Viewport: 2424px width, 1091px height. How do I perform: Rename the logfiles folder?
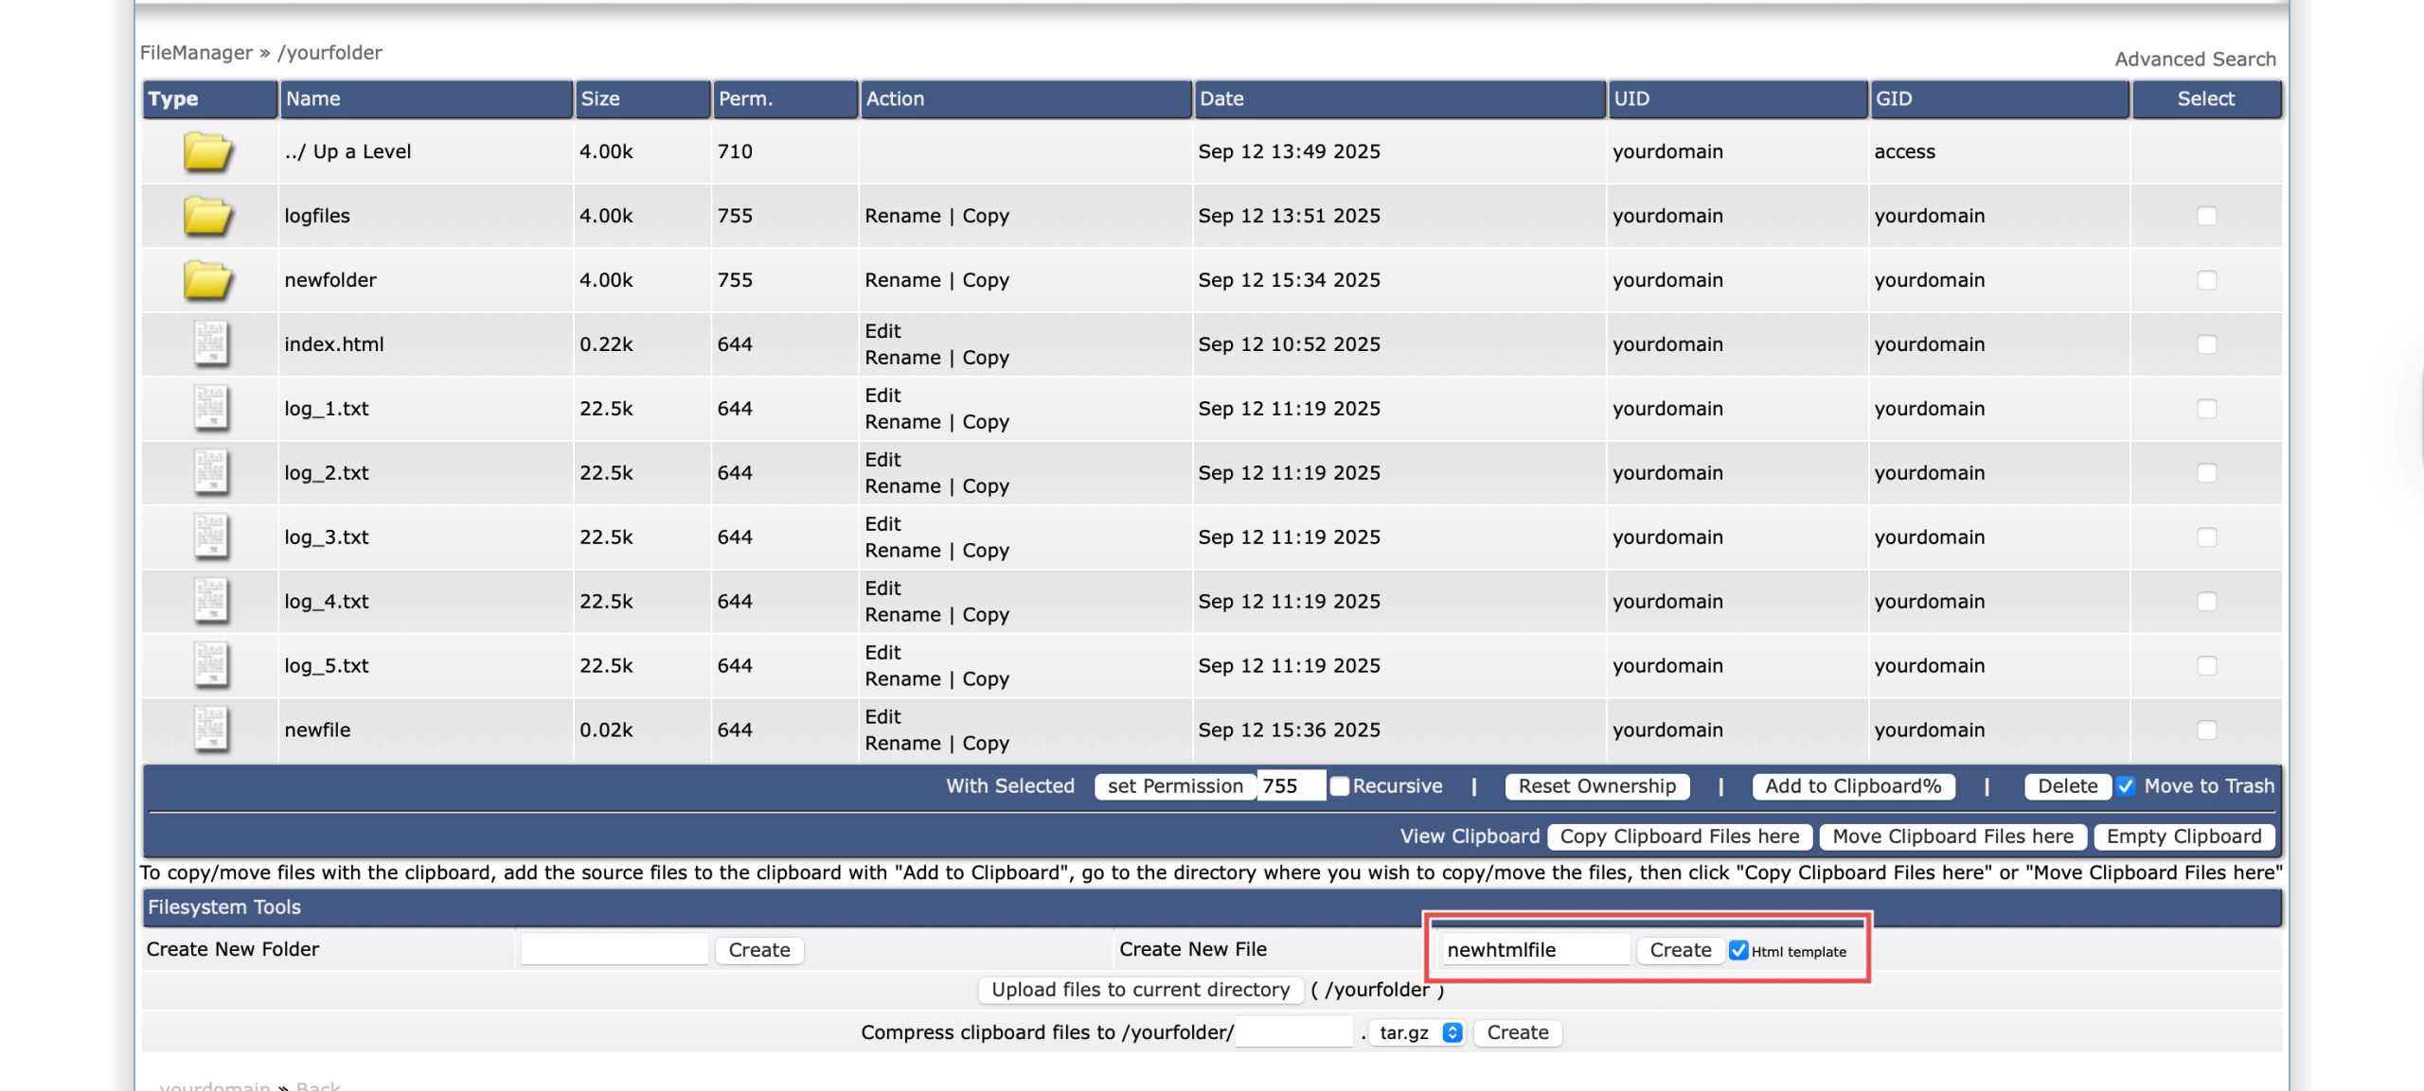click(x=902, y=216)
